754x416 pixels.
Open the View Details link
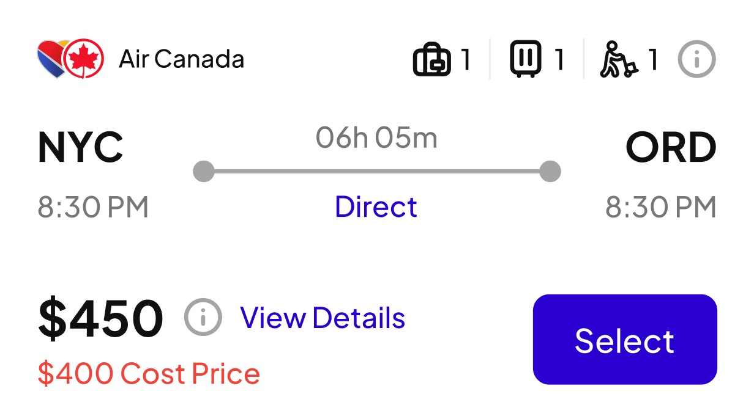323,318
